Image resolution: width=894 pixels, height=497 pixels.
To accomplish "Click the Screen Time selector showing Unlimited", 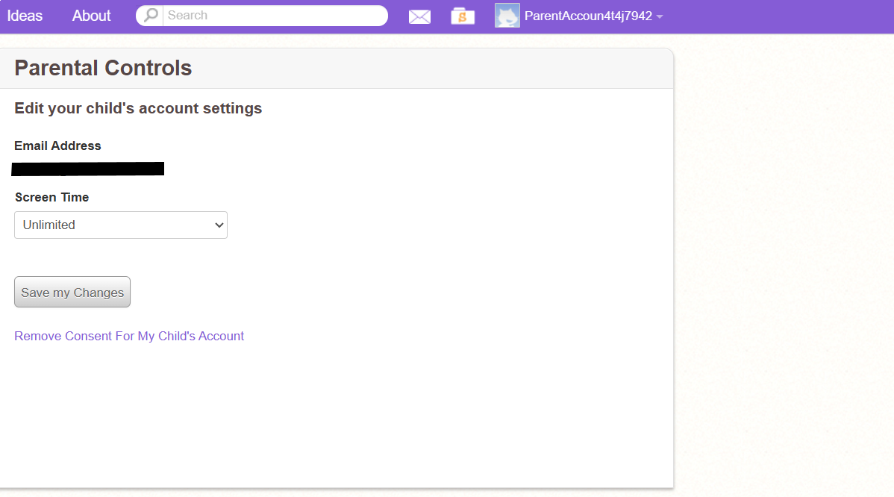I will (120, 225).
